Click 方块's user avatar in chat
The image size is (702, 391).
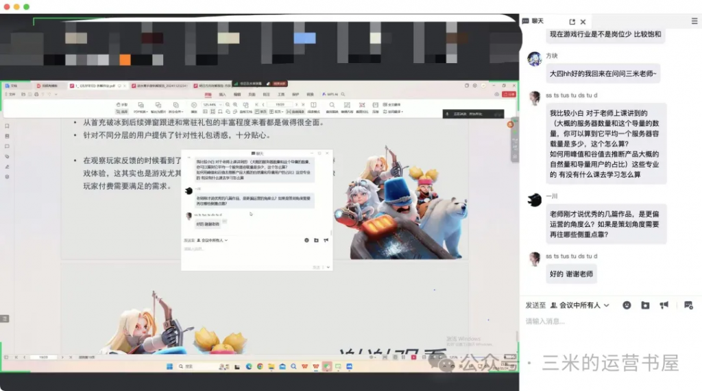tap(535, 59)
